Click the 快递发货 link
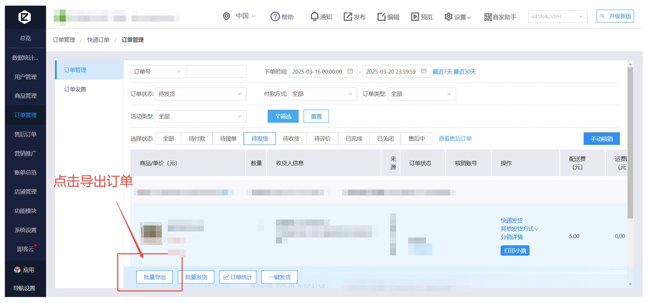This screenshot has height=303, width=648. pos(512,220)
